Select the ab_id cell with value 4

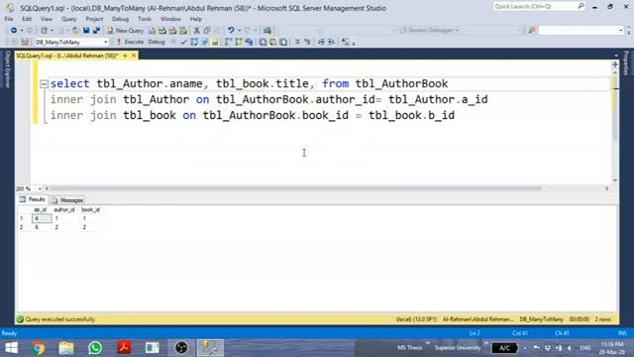click(42, 218)
